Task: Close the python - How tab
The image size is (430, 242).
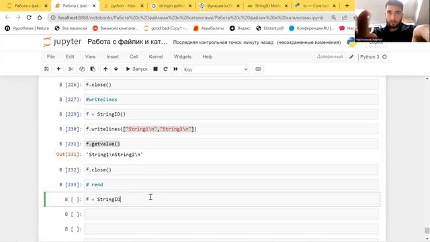Action: coord(142,6)
